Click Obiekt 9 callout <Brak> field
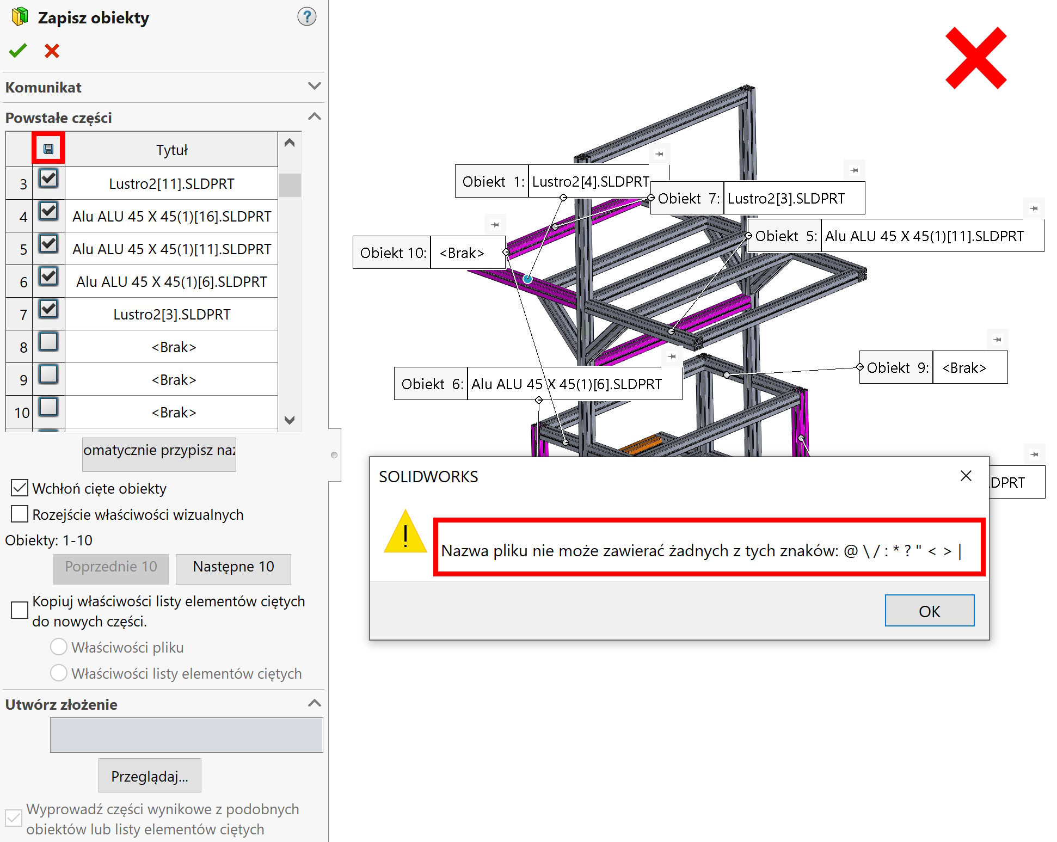 (970, 367)
